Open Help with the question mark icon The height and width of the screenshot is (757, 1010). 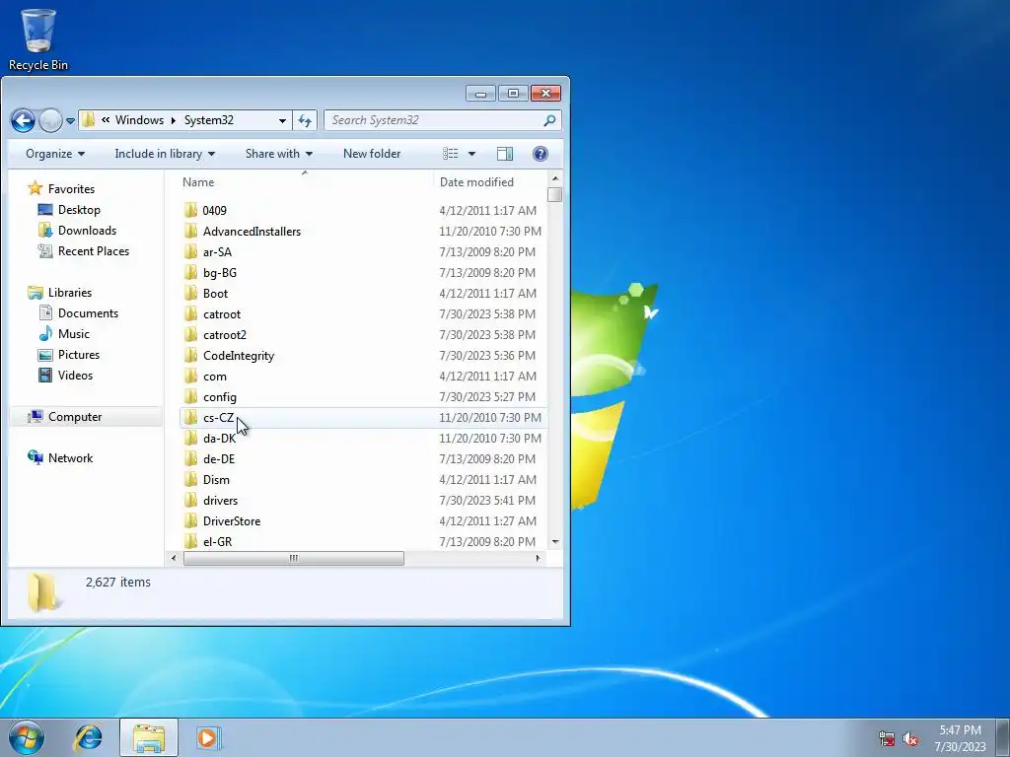[541, 153]
